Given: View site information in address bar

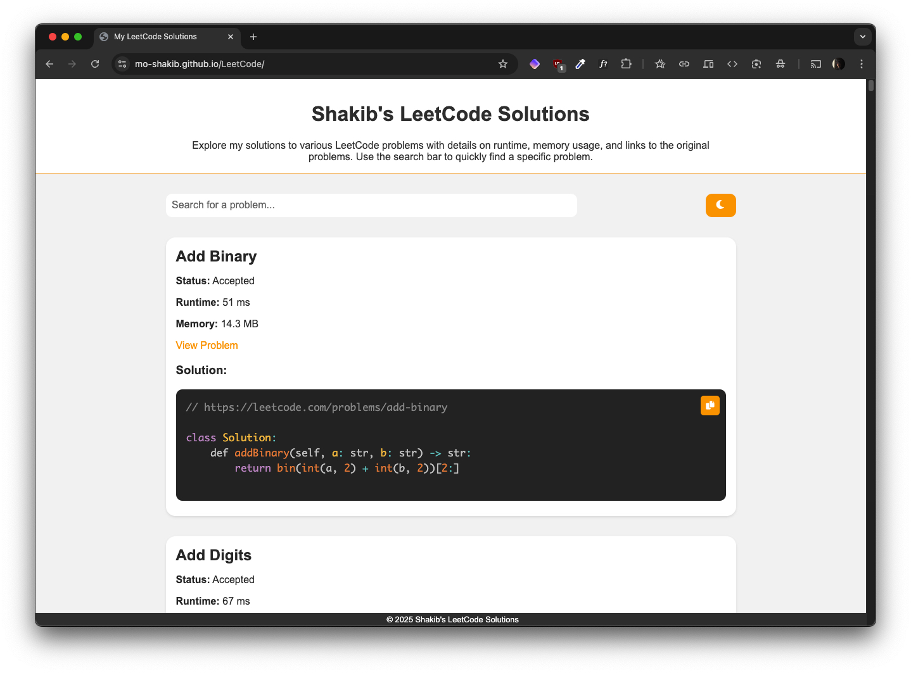Looking at the screenshot, I should click(x=123, y=64).
